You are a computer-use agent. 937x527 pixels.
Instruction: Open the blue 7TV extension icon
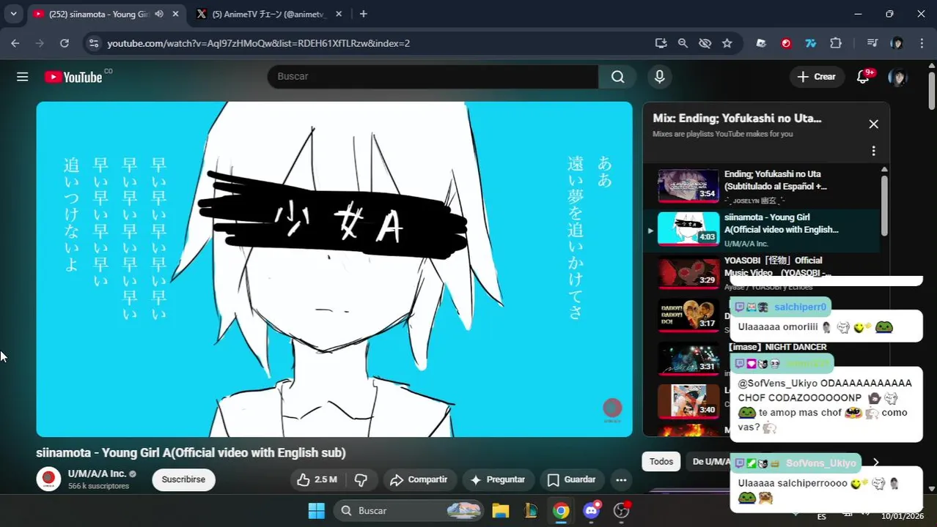(x=811, y=43)
